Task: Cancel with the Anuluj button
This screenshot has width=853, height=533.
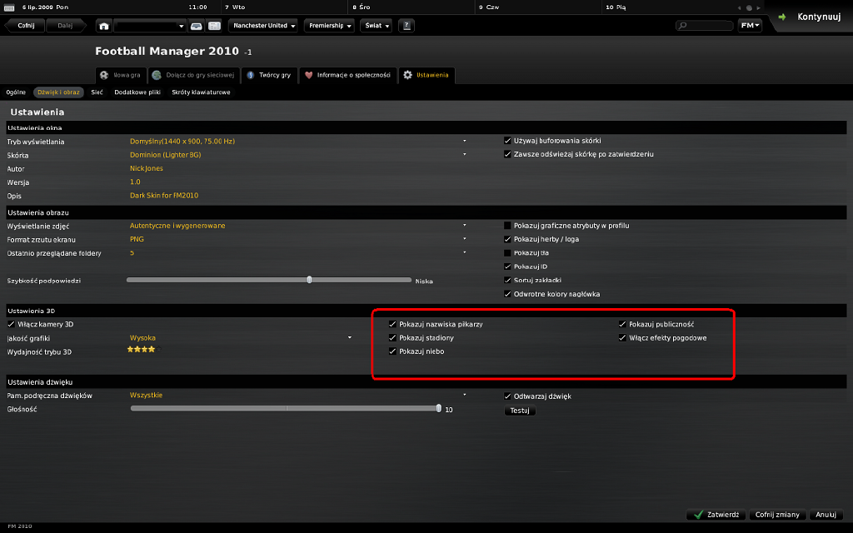Action: 826,515
